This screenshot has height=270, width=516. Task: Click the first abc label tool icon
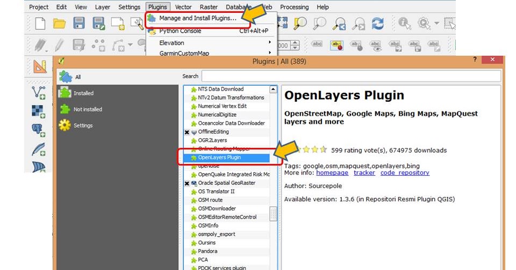[317, 43]
